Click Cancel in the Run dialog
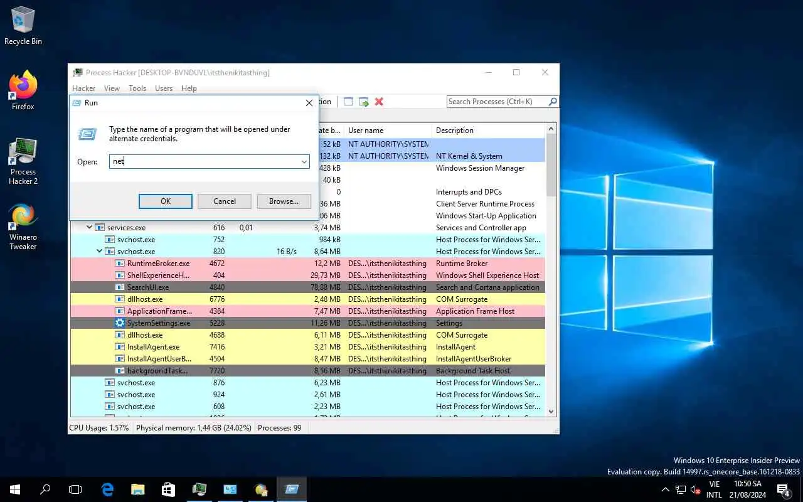This screenshot has width=803, height=502. tap(225, 201)
